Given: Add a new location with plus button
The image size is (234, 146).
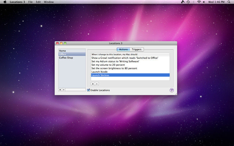Looking at the screenshot, I should click(60, 90).
